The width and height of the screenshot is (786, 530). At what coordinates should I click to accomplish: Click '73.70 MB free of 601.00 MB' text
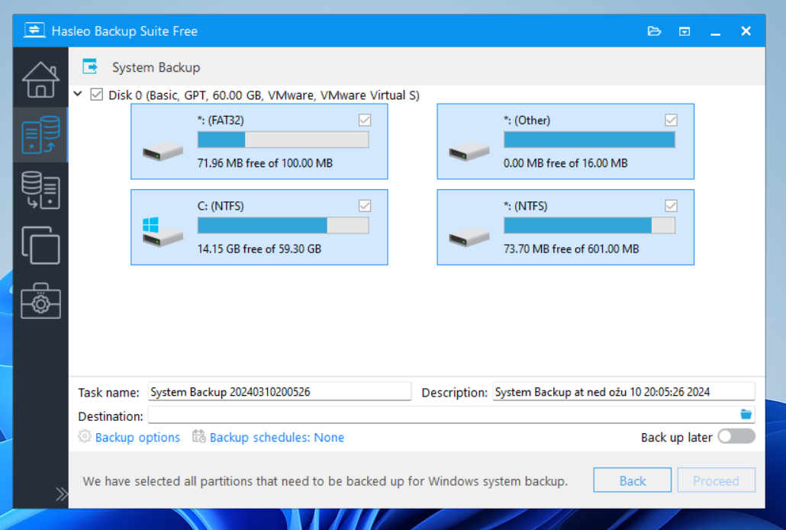[x=571, y=249]
